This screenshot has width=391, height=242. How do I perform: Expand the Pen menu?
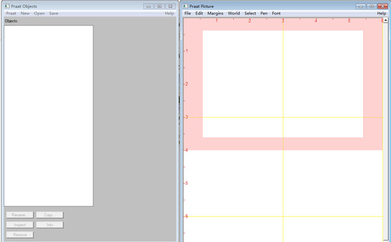264,14
